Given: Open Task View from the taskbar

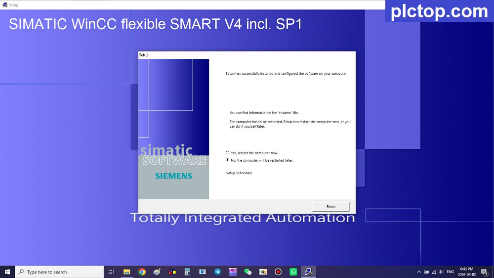Looking at the screenshot, I should click(x=111, y=272).
